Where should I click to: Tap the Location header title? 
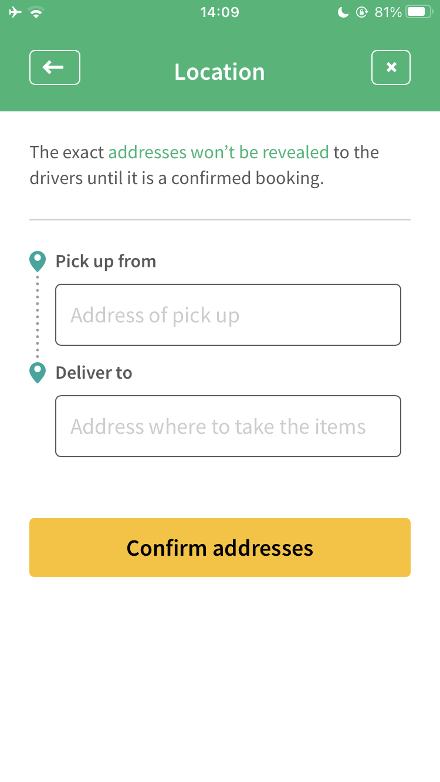point(220,72)
